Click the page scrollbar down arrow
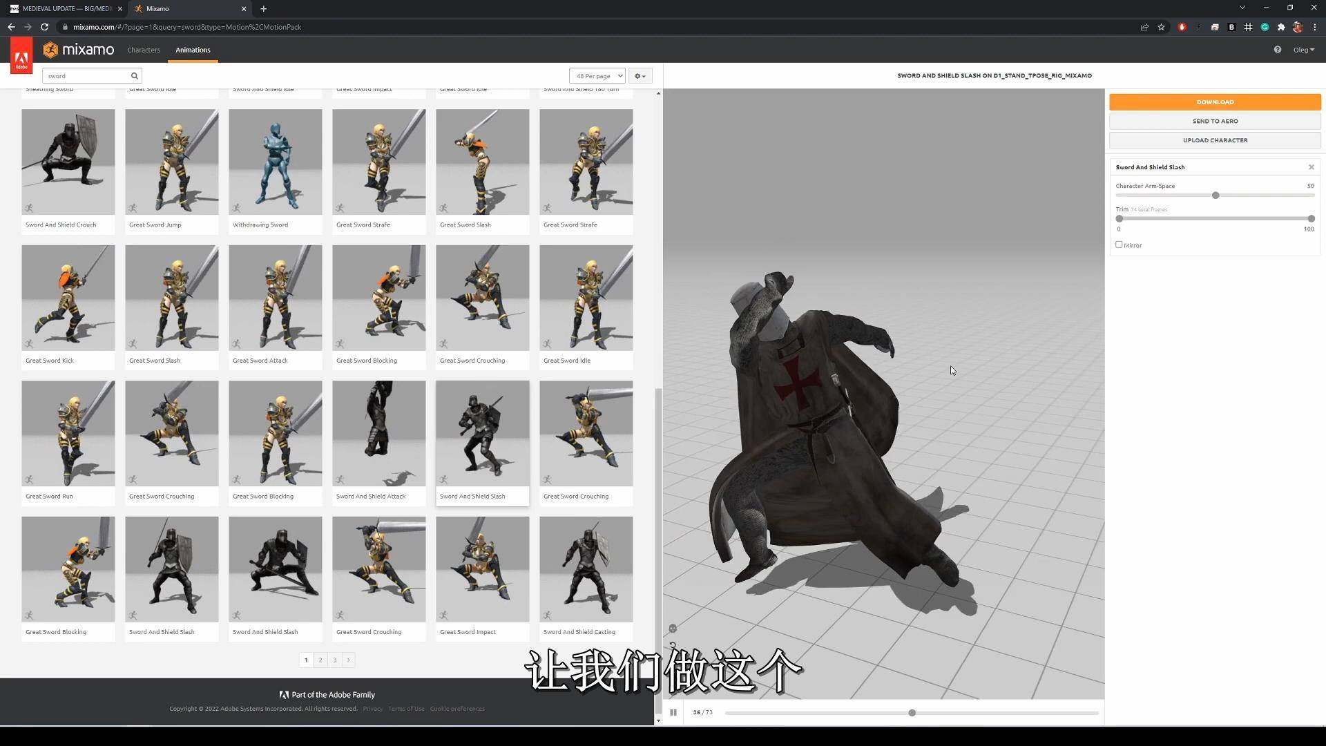This screenshot has height=746, width=1326. coord(658,720)
